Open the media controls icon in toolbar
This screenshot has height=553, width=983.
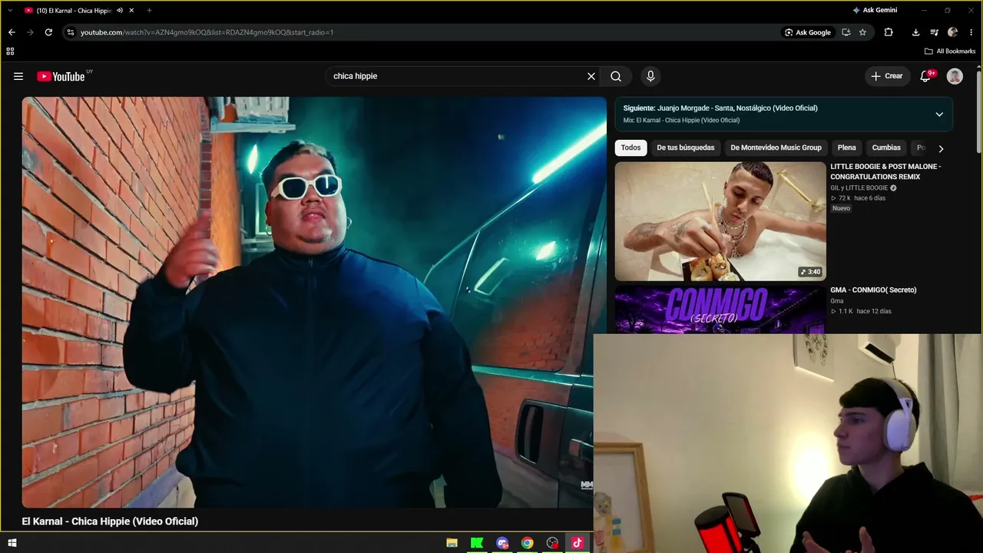tap(934, 32)
